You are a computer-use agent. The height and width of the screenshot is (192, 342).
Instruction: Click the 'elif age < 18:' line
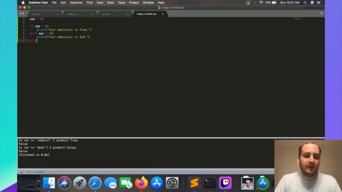click(42, 34)
